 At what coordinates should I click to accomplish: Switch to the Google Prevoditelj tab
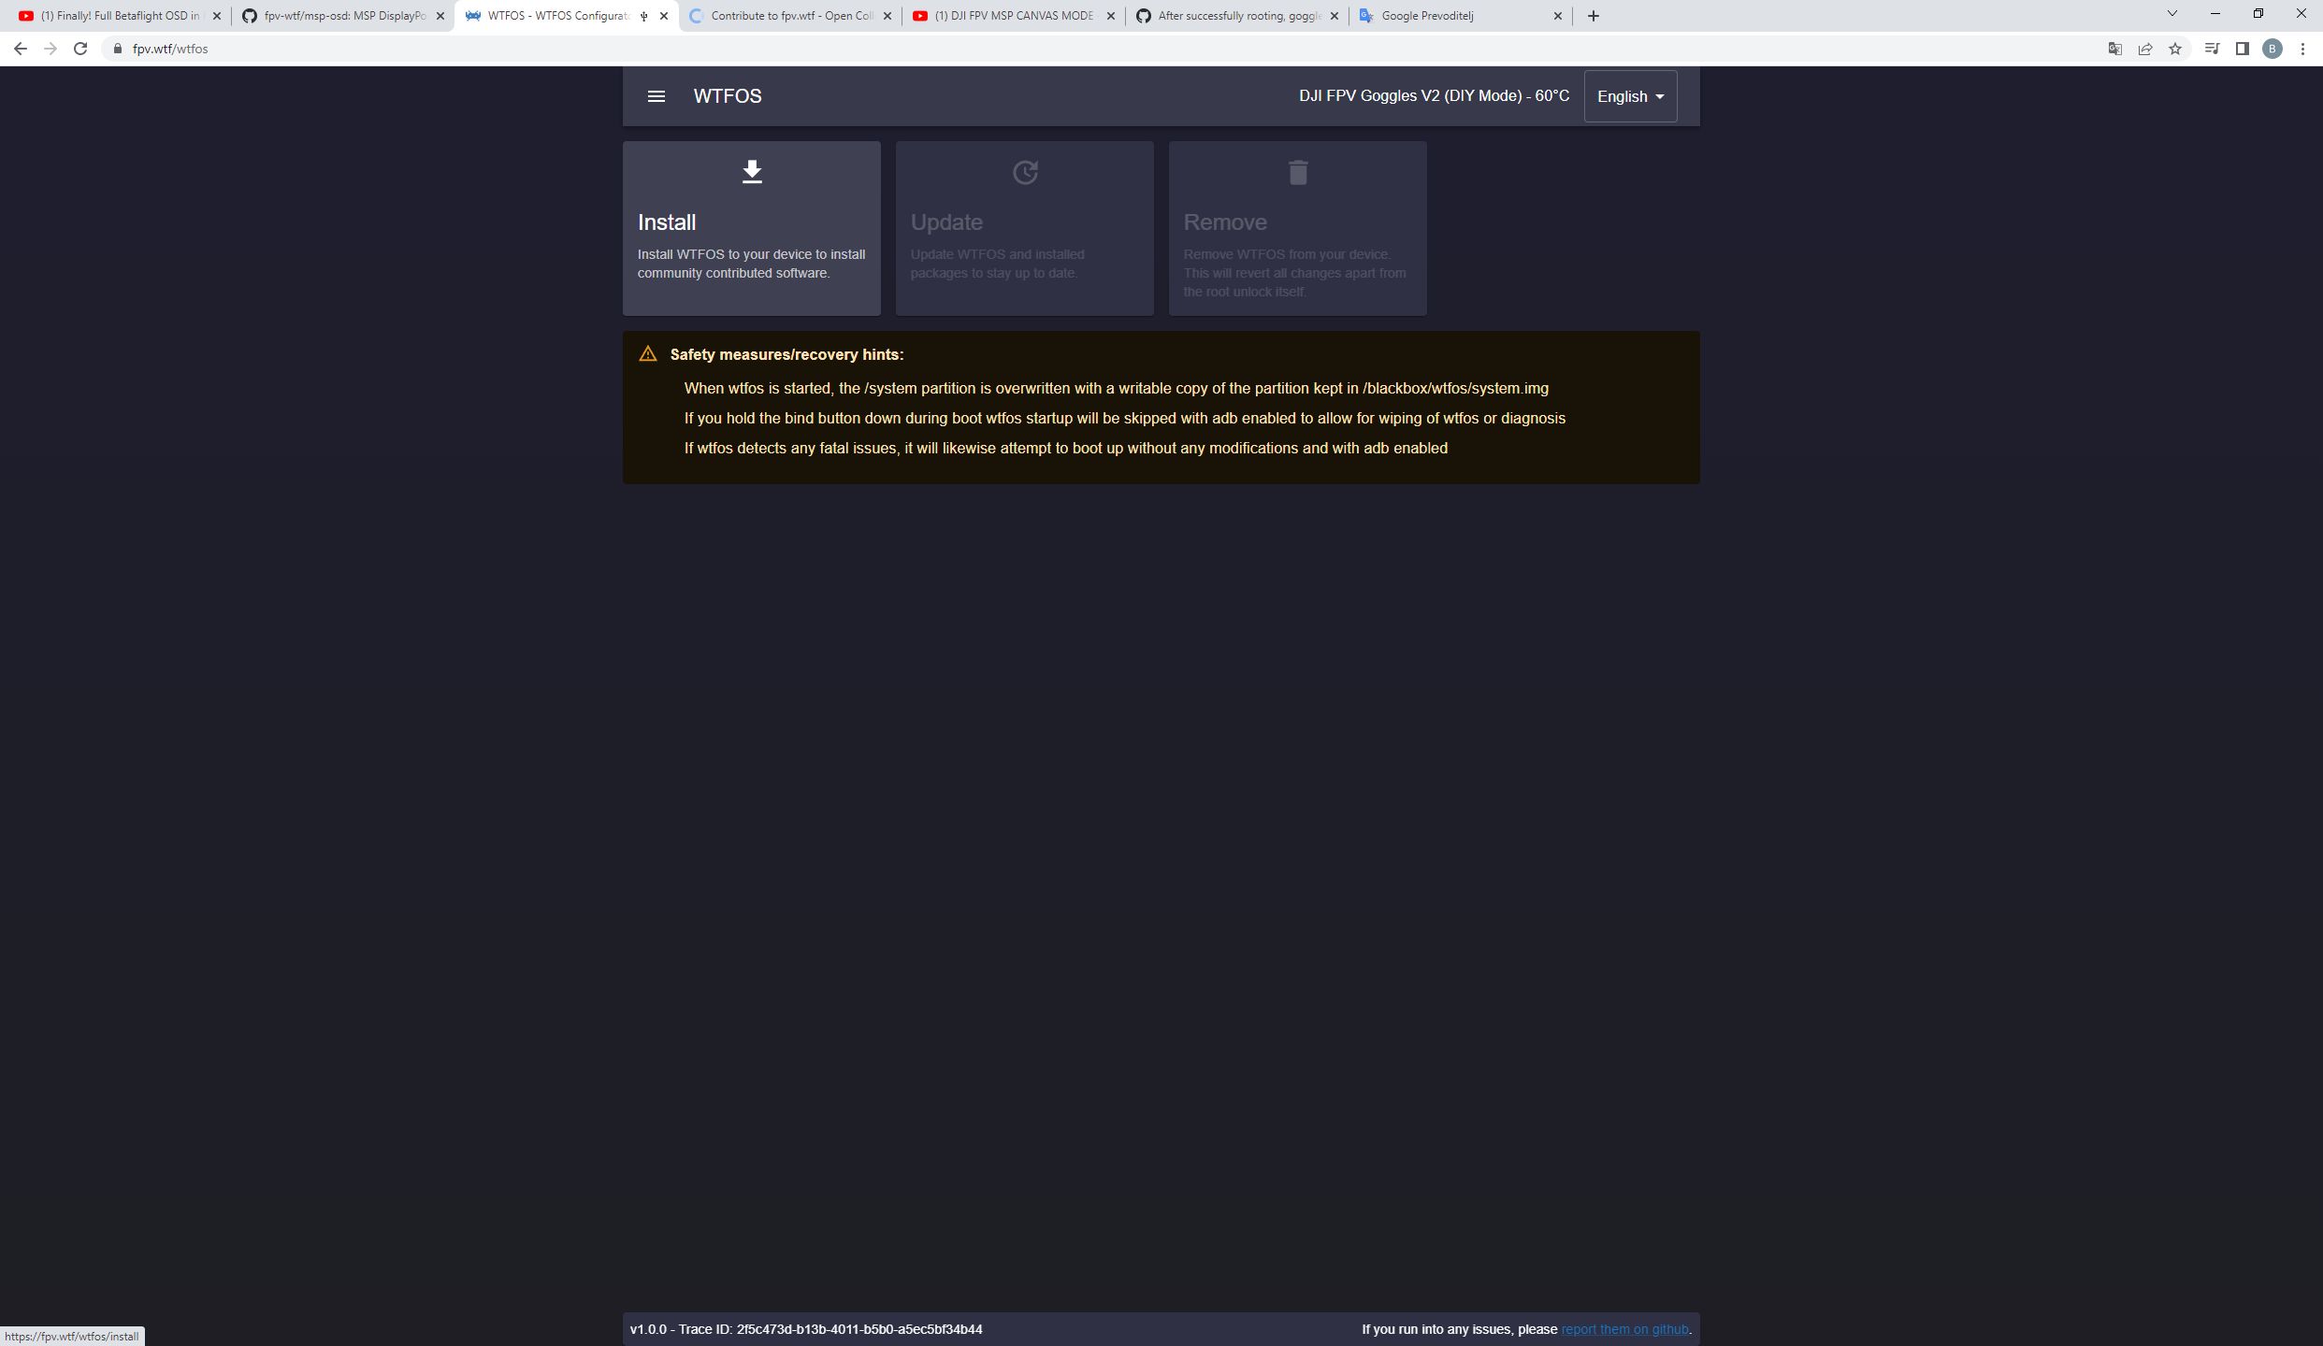(x=1445, y=16)
